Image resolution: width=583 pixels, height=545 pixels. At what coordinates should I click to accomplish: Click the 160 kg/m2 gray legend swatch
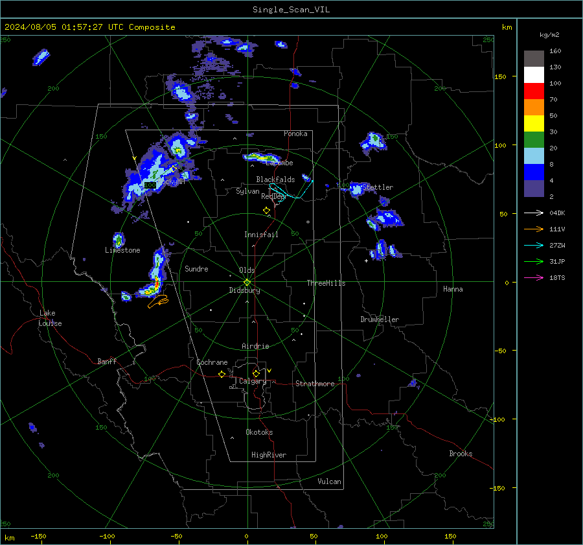tap(534, 59)
